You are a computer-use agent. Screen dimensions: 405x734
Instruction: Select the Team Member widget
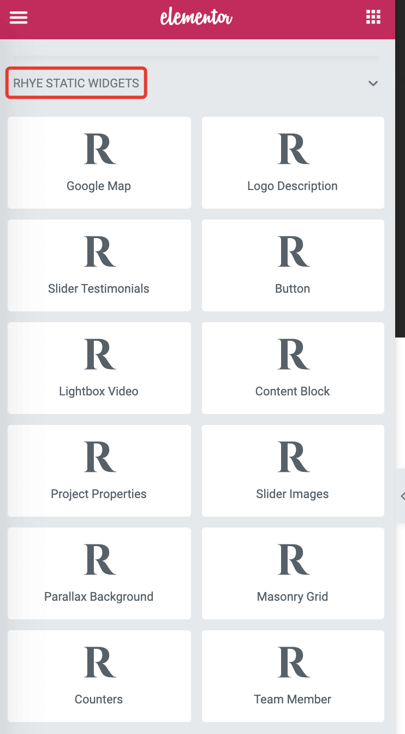(x=293, y=676)
